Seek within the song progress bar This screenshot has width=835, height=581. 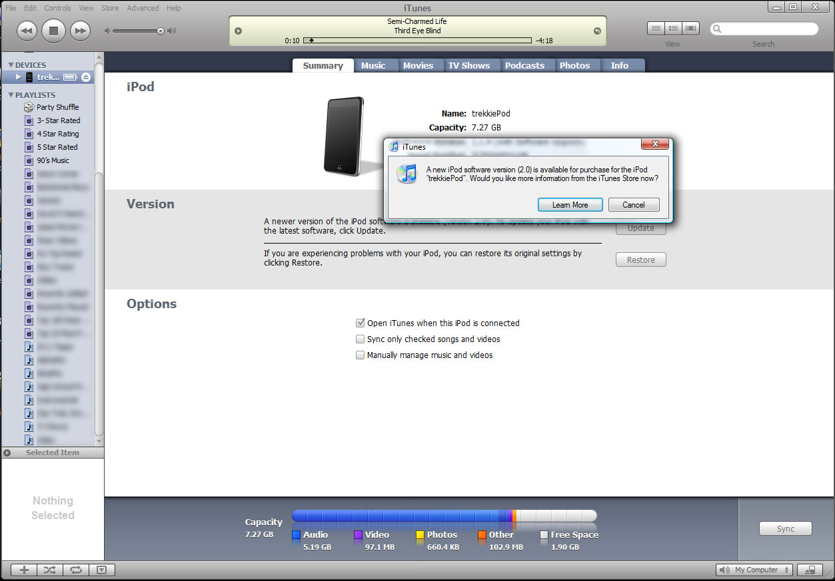pyautogui.click(x=417, y=41)
